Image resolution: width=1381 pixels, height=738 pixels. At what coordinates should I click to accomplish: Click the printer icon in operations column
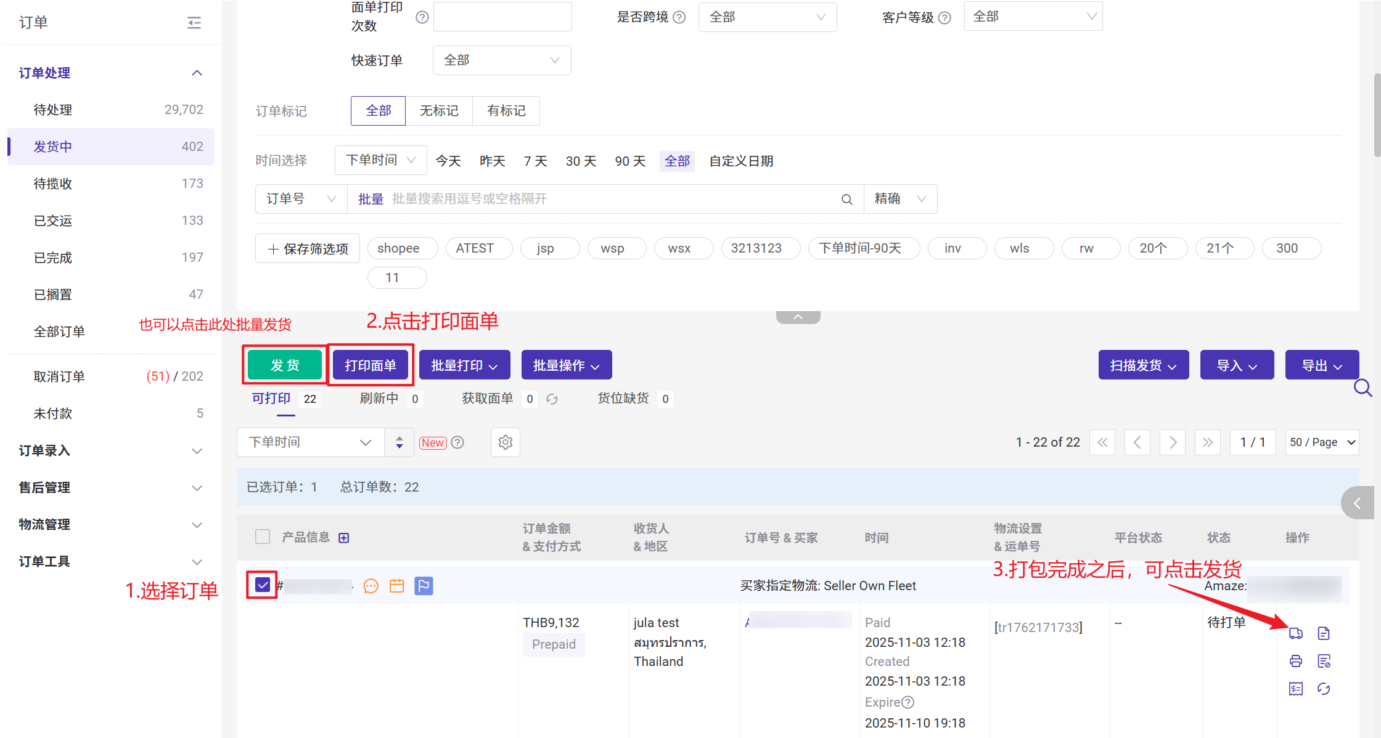pyautogui.click(x=1295, y=661)
